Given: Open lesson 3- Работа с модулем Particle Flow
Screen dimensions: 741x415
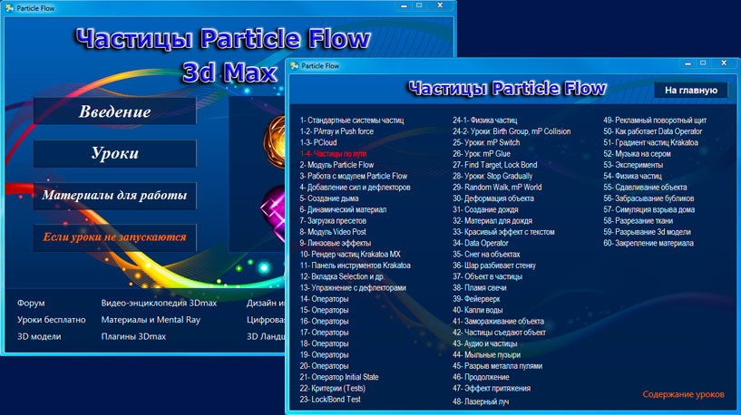Looking at the screenshot, I should (354, 176).
